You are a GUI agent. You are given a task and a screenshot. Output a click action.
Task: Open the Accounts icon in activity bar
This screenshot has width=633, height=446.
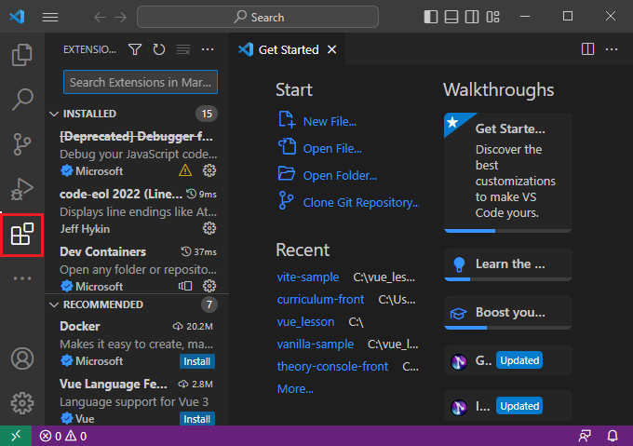(x=21, y=358)
